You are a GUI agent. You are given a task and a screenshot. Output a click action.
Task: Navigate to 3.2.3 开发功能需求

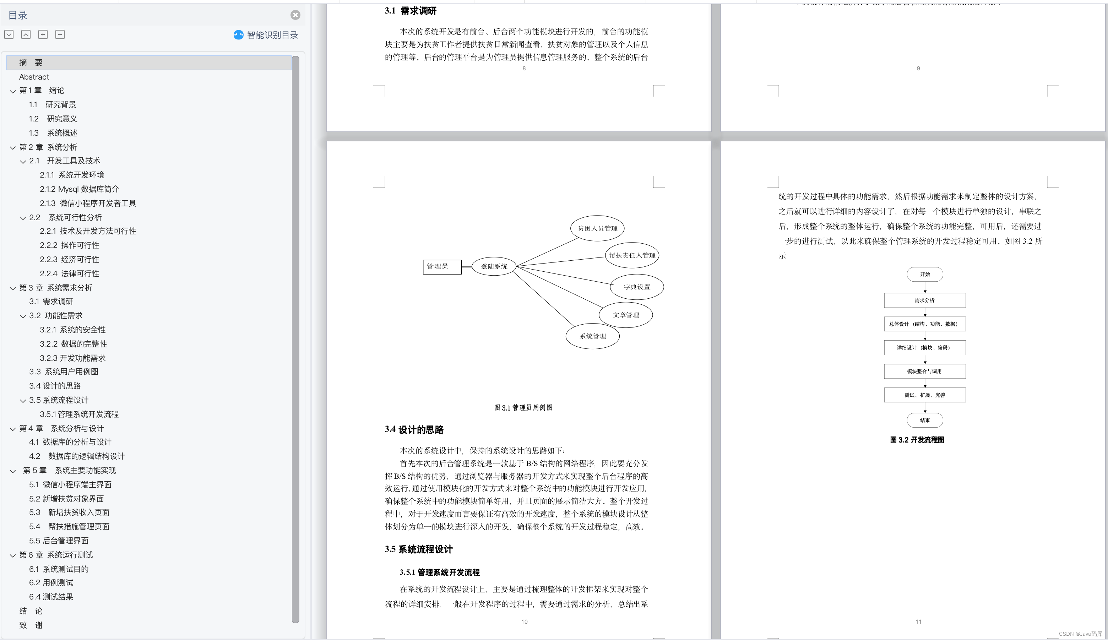point(72,358)
